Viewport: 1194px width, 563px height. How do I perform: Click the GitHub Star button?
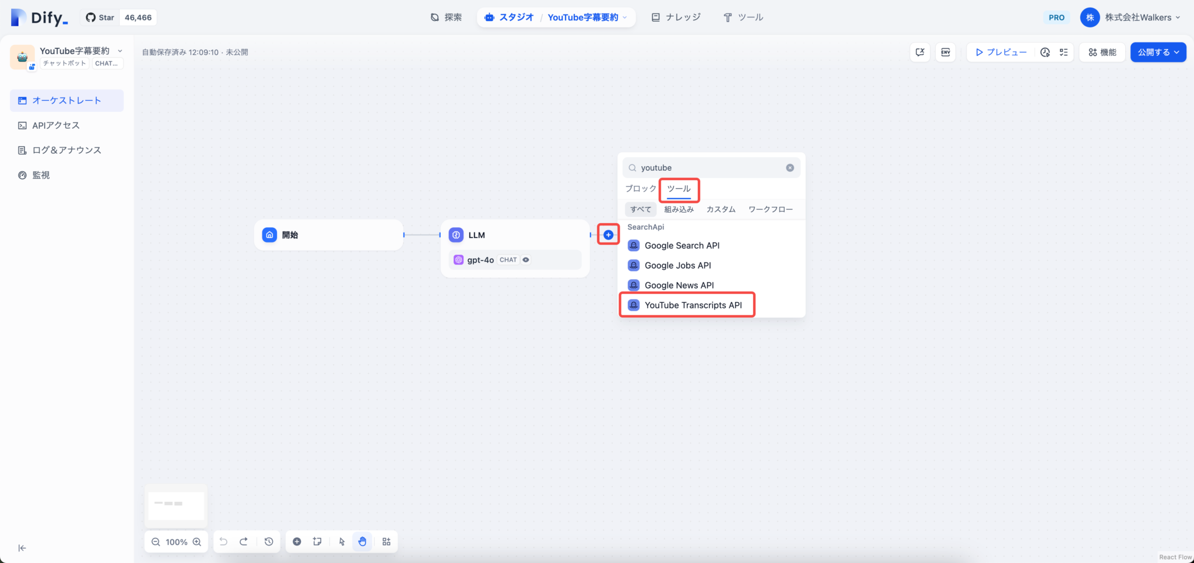pos(100,17)
